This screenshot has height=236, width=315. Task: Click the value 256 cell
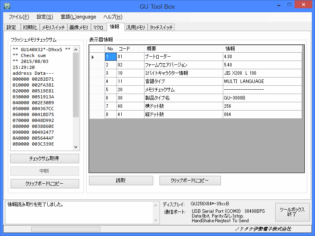tap(262, 106)
